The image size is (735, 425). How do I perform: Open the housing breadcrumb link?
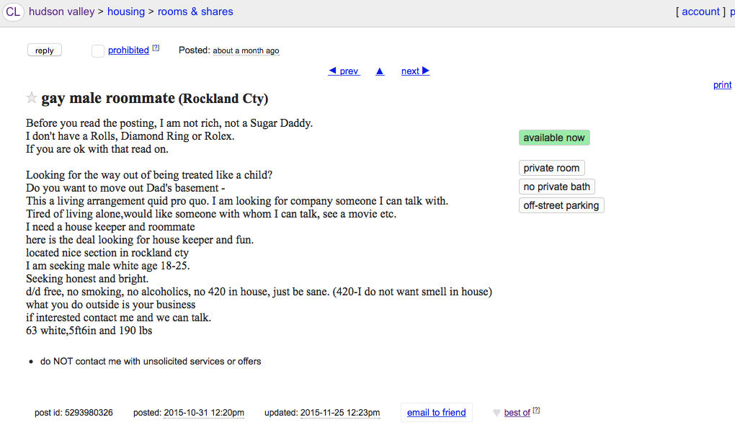click(126, 12)
